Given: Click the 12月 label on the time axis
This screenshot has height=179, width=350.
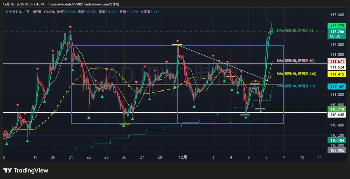Looking at the screenshot, I should tap(183, 157).
